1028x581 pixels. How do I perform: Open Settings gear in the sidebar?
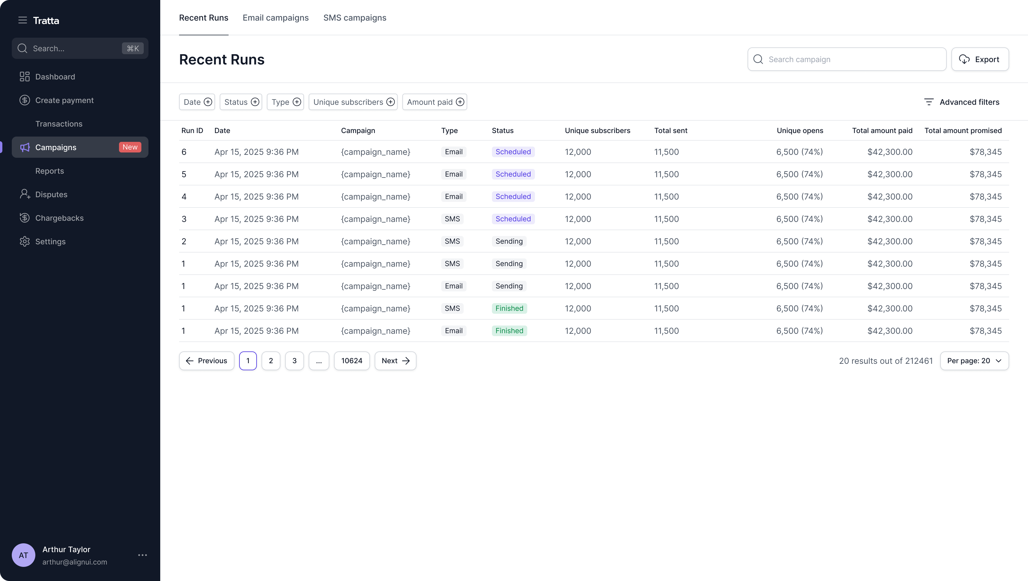point(25,241)
